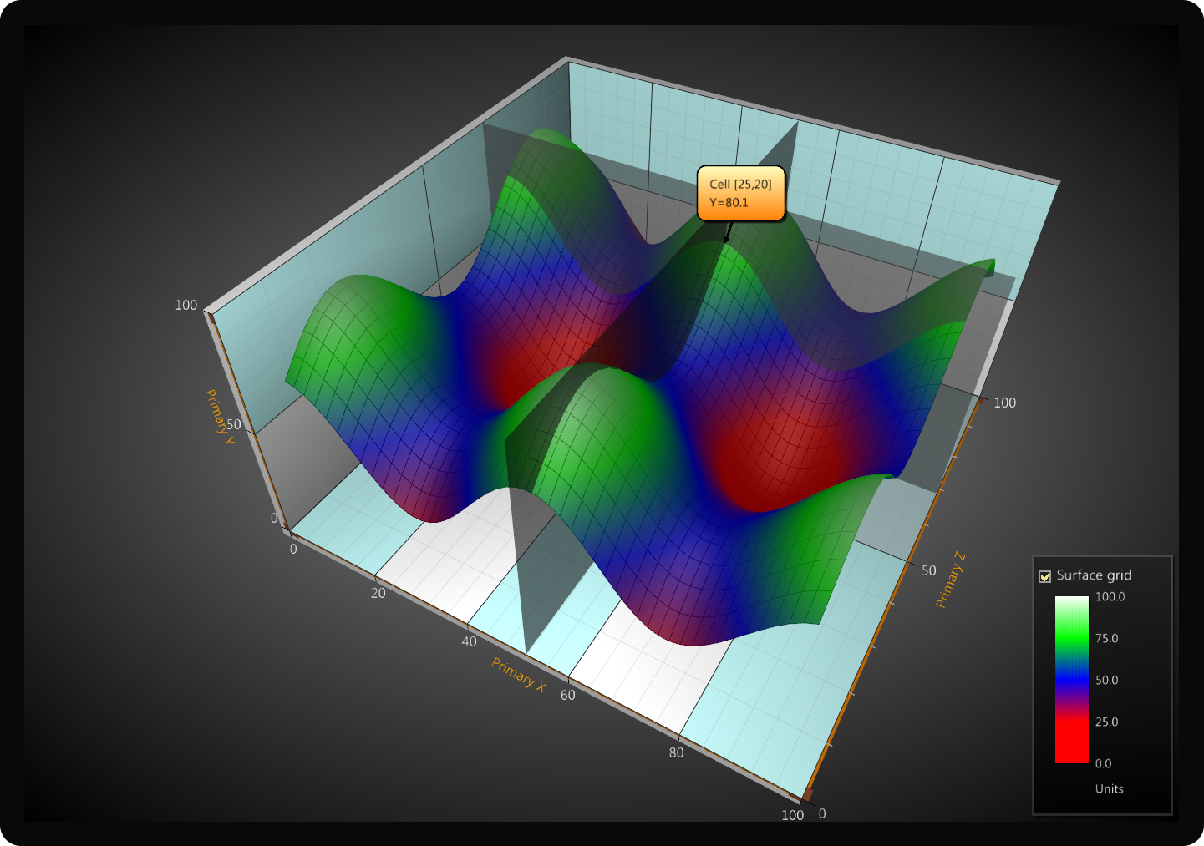The image size is (1204, 846).
Task: Select the Primary Z axis title
Action: click(x=950, y=580)
